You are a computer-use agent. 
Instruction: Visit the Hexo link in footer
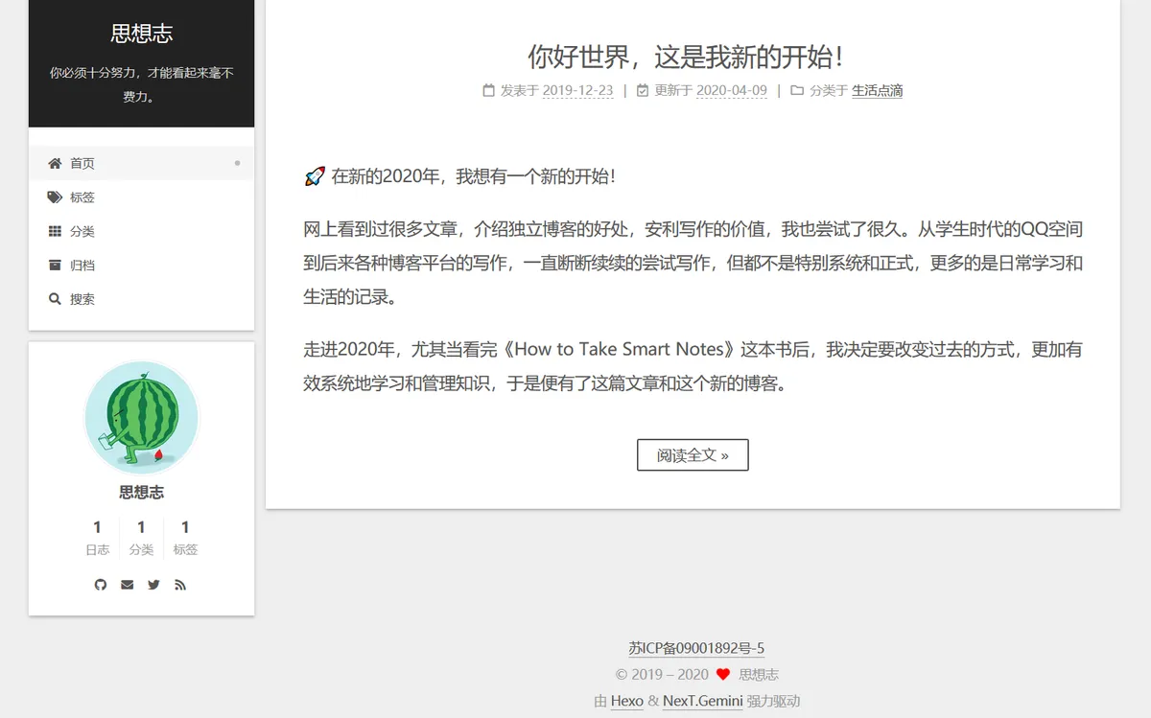pos(626,701)
